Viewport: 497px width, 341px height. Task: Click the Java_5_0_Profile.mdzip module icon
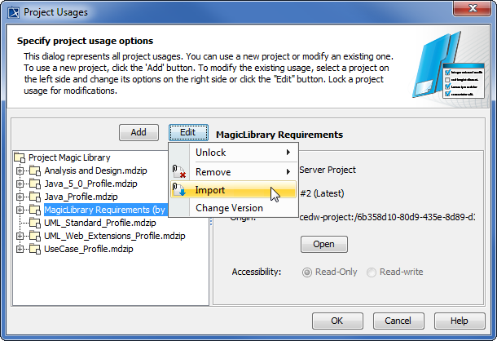tap(35, 184)
